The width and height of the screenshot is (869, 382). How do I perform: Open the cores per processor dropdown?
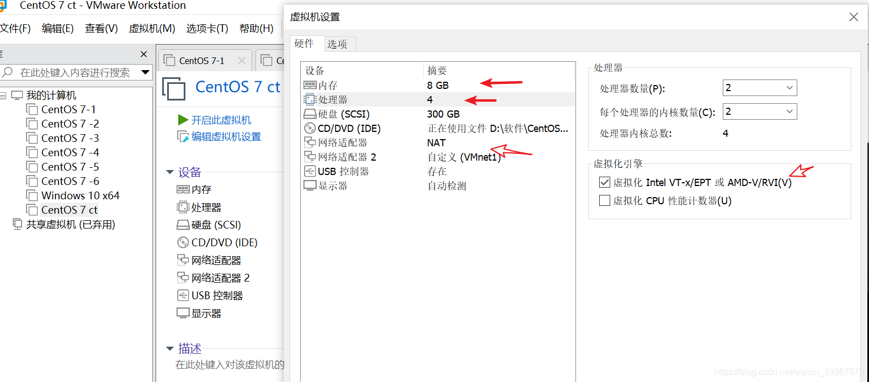pos(790,112)
